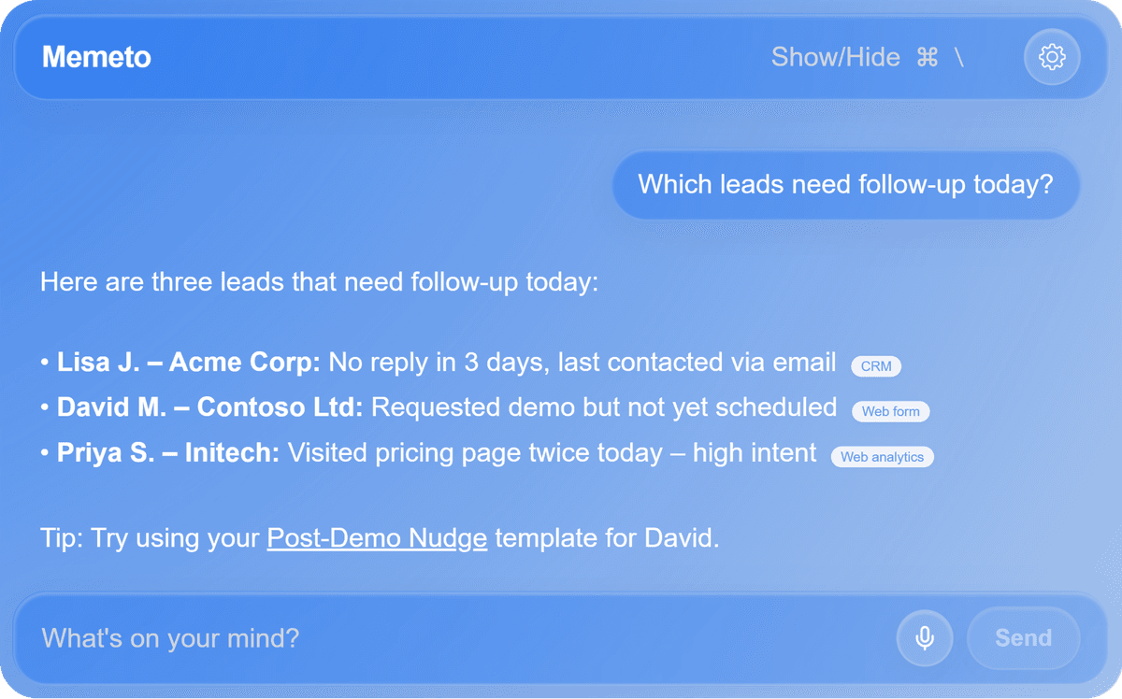Click "Requested demo but not yet scheduled" text
This screenshot has width=1122, height=699.
pos(604,407)
